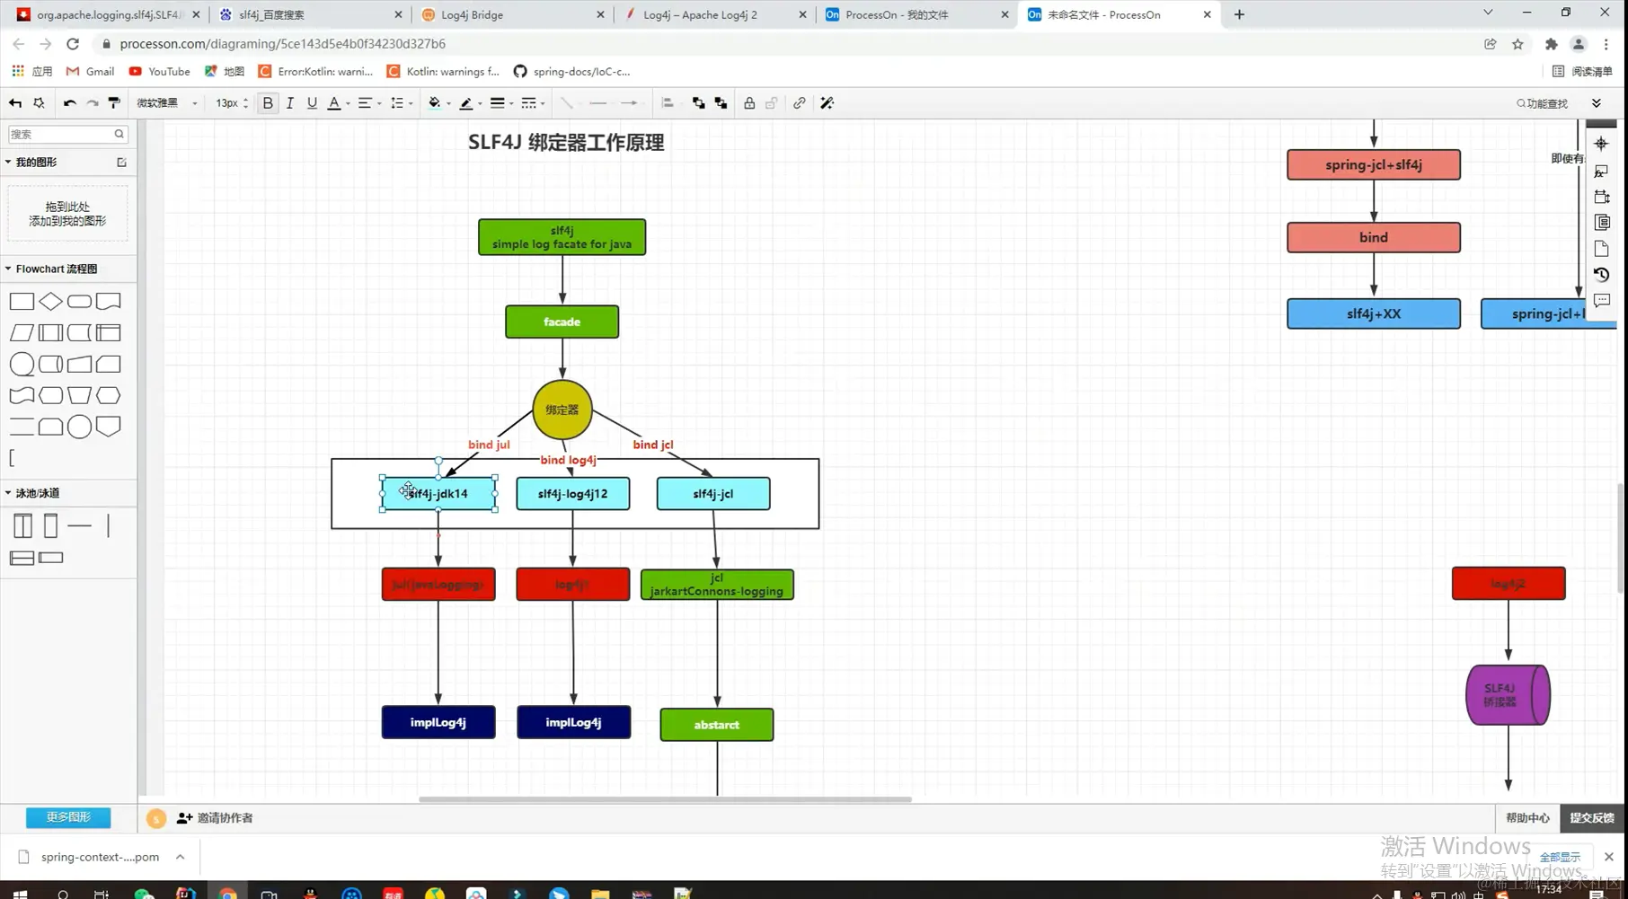Select the yellow 绑定器 circle node
1628x899 pixels.
tap(562, 410)
